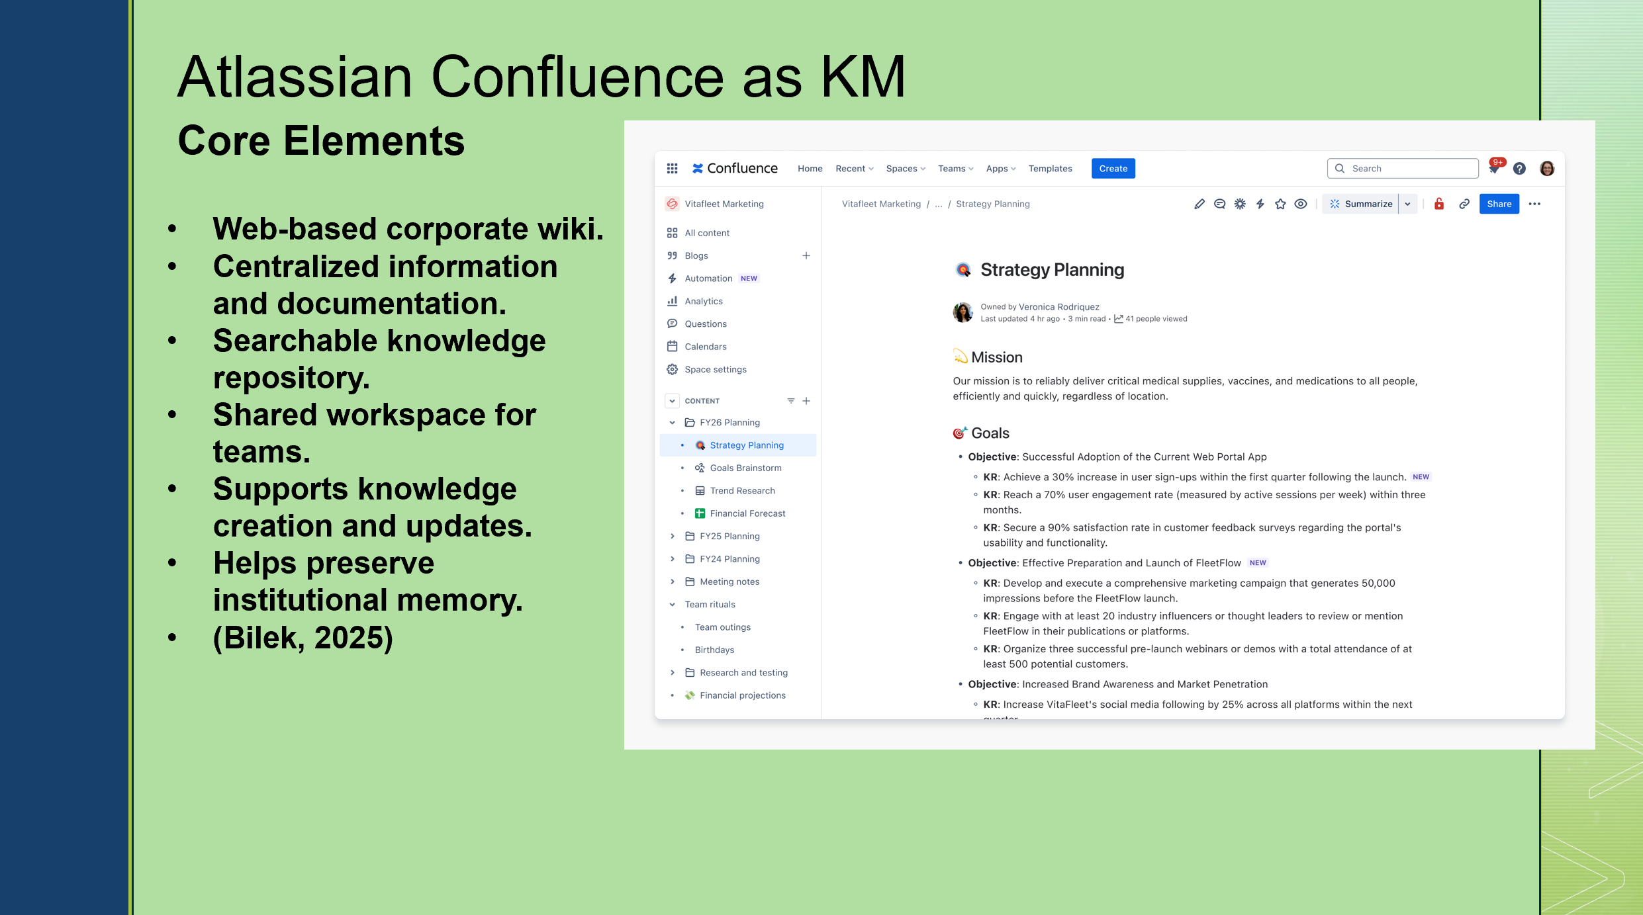This screenshot has height=915, width=1643.
Task: Open the Teams dropdown menu
Action: pos(955,169)
